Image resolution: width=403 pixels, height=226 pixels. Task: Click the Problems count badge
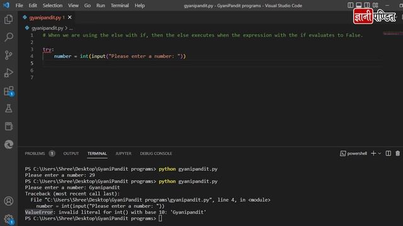pyautogui.click(x=52, y=153)
